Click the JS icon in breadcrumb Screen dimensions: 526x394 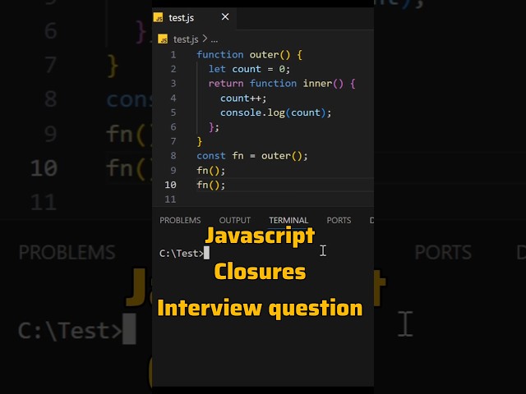pyautogui.click(x=163, y=39)
